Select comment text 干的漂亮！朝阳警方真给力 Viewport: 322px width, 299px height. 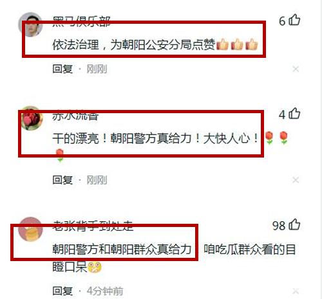point(122,138)
